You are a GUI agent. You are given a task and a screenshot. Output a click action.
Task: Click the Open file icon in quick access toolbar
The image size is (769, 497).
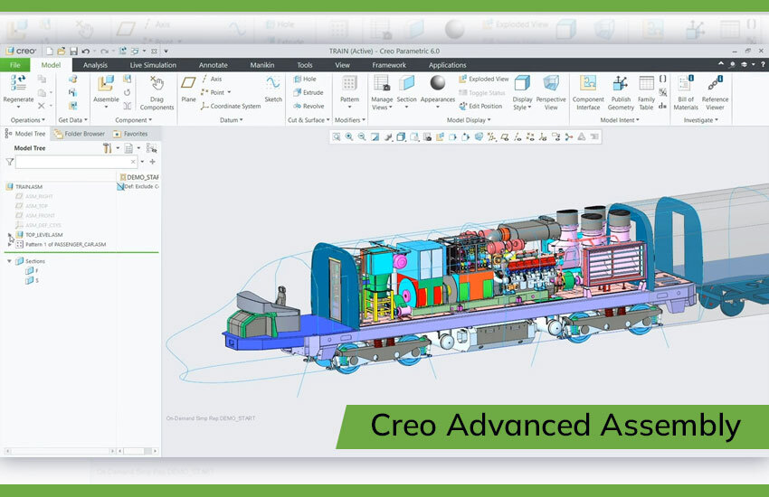(61, 51)
